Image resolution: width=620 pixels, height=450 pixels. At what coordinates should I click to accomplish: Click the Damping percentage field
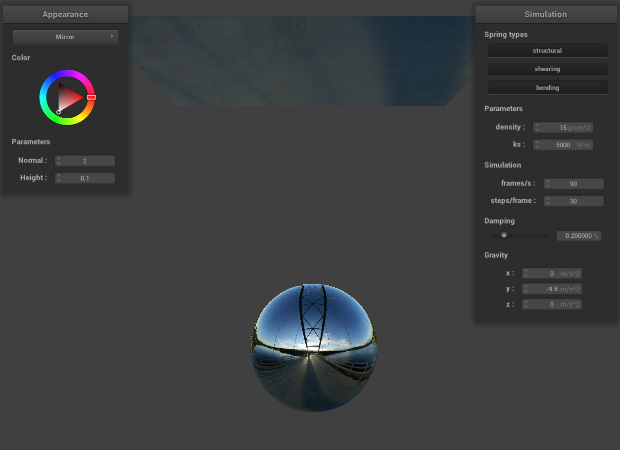coord(578,236)
